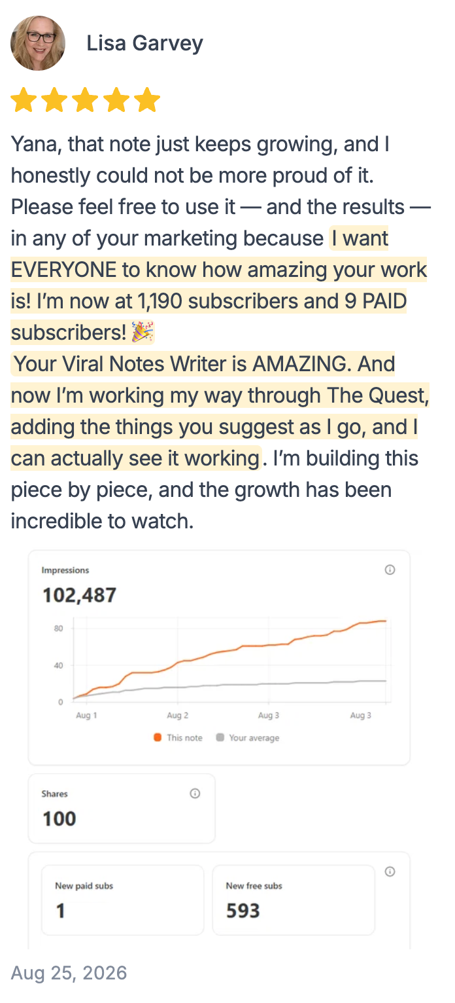Viewport: 455px width, 1003px height.
Task: Click the New paid subs card
Action: pyautogui.click(x=123, y=900)
